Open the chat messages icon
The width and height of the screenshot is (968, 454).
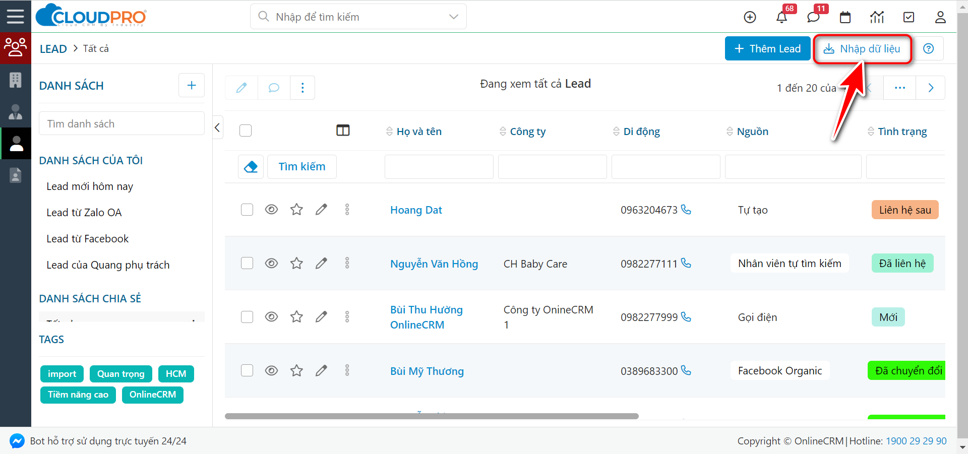(x=813, y=17)
